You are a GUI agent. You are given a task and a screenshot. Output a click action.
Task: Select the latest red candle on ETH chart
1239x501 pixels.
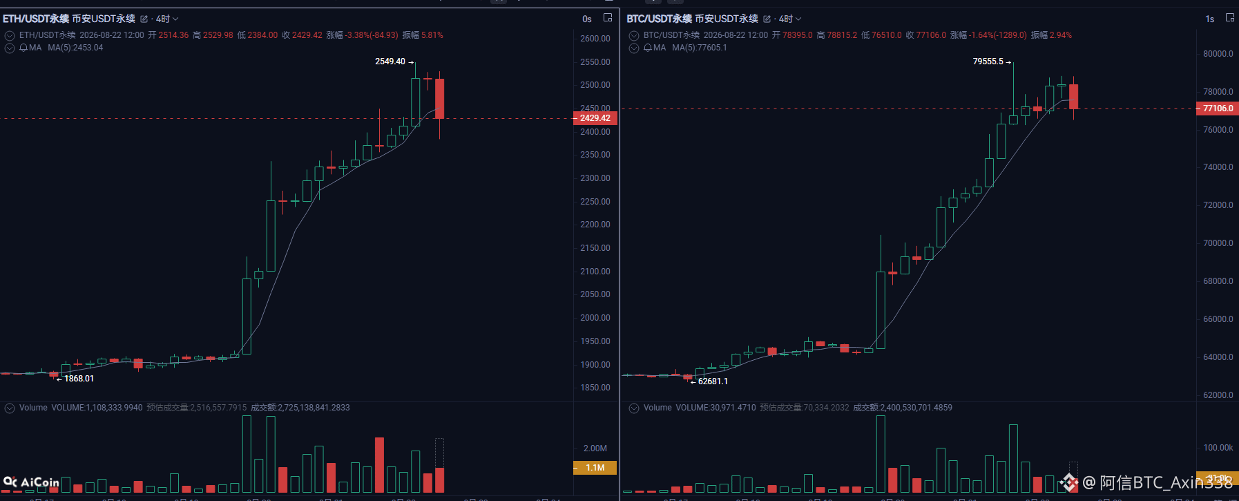tap(440, 99)
